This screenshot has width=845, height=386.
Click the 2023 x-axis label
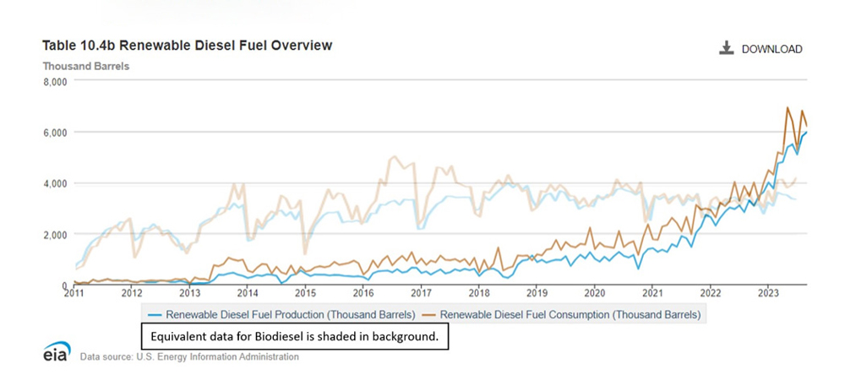[768, 293]
